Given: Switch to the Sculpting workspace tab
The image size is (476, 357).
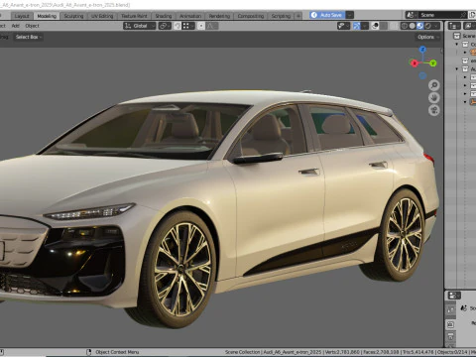Looking at the screenshot, I should (x=73, y=16).
